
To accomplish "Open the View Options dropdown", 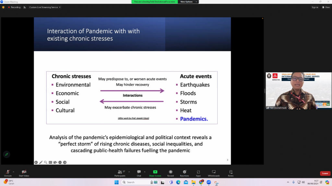I will pyautogui.click(x=188, y=2).
